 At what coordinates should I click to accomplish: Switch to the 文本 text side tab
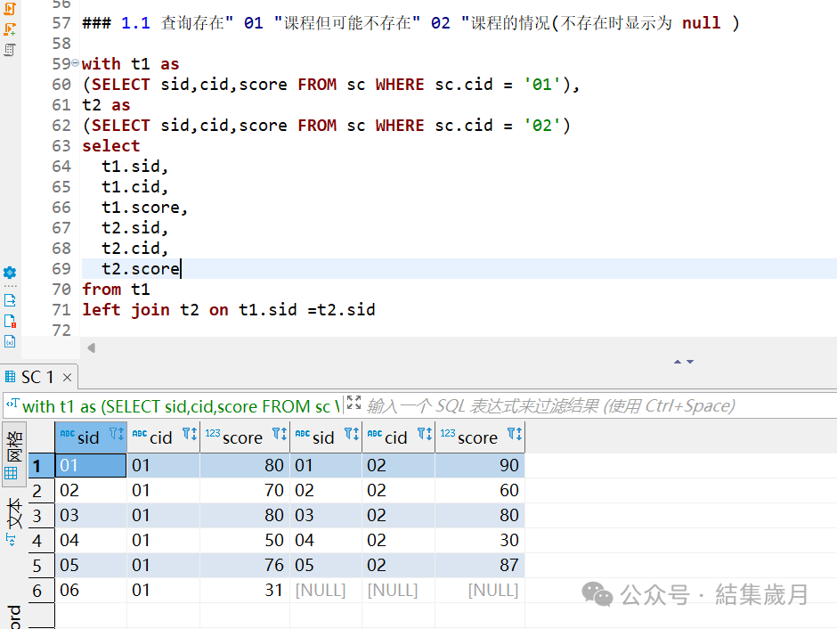[x=13, y=520]
